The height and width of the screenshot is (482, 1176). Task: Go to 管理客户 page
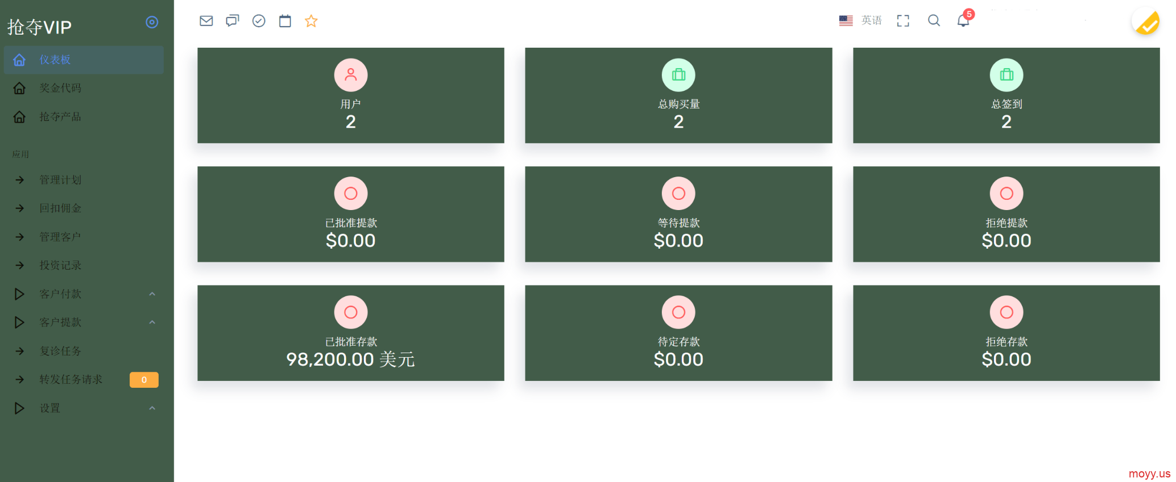[84, 237]
